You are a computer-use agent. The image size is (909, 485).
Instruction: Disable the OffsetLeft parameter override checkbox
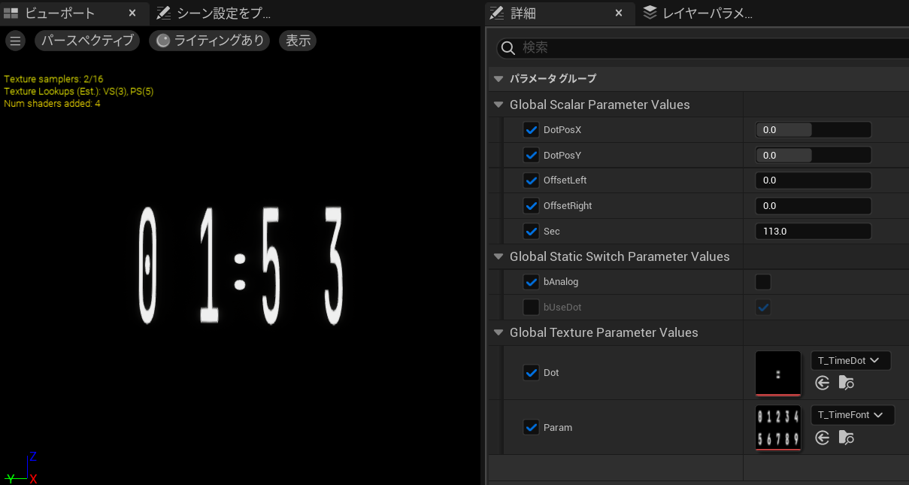point(531,180)
